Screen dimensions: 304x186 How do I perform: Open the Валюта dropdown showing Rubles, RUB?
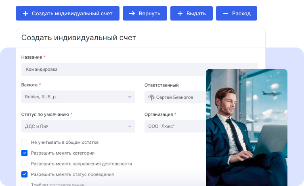(x=78, y=97)
